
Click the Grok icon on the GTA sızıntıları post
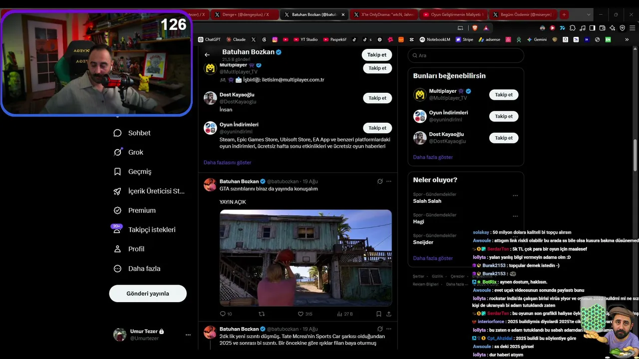pos(380,181)
